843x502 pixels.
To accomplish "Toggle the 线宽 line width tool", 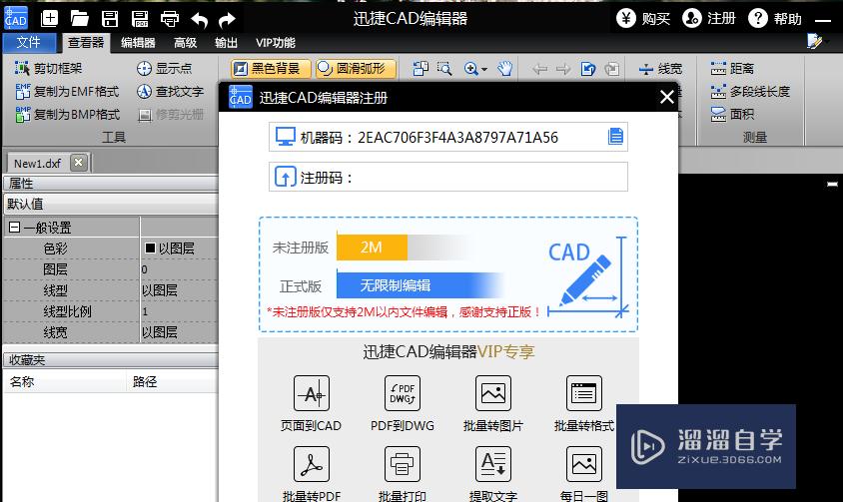I will (x=660, y=69).
